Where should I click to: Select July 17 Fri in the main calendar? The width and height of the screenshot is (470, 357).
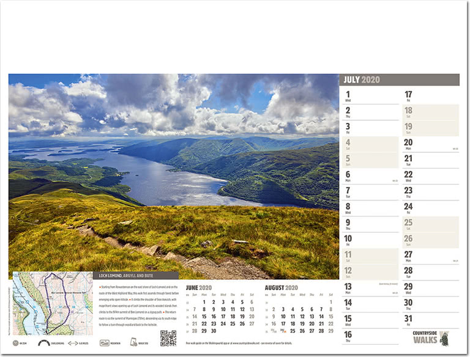coord(430,97)
